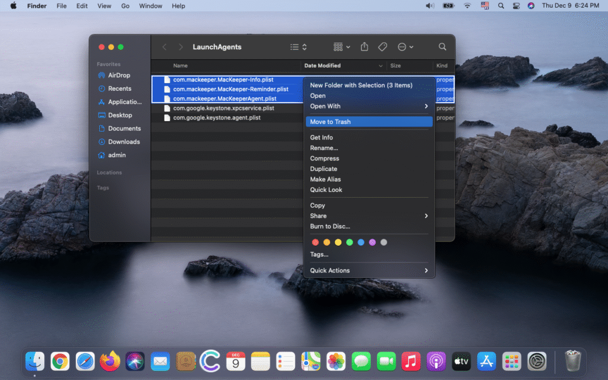Open Control Center in menu bar
608x380 pixels.
click(516, 6)
